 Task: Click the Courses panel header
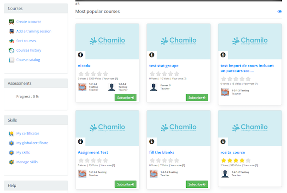36,9
